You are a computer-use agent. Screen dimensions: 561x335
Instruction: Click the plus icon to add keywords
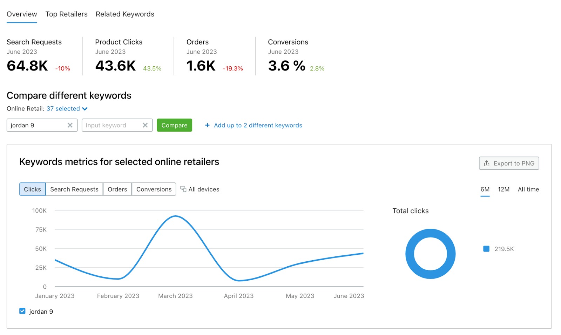point(207,125)
